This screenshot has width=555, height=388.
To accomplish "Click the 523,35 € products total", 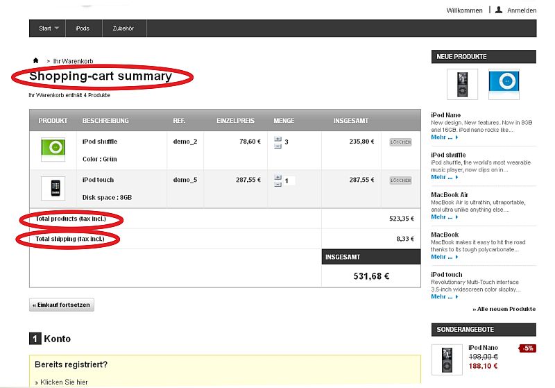I will pos(402,219).
